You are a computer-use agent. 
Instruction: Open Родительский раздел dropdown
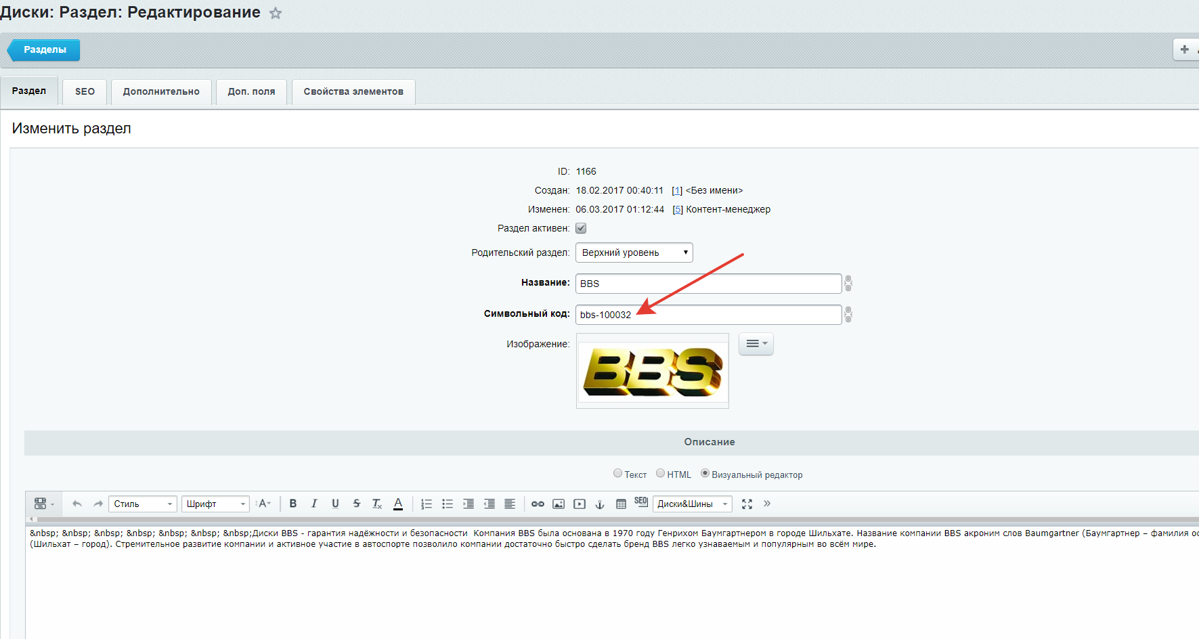click(634, 252)
